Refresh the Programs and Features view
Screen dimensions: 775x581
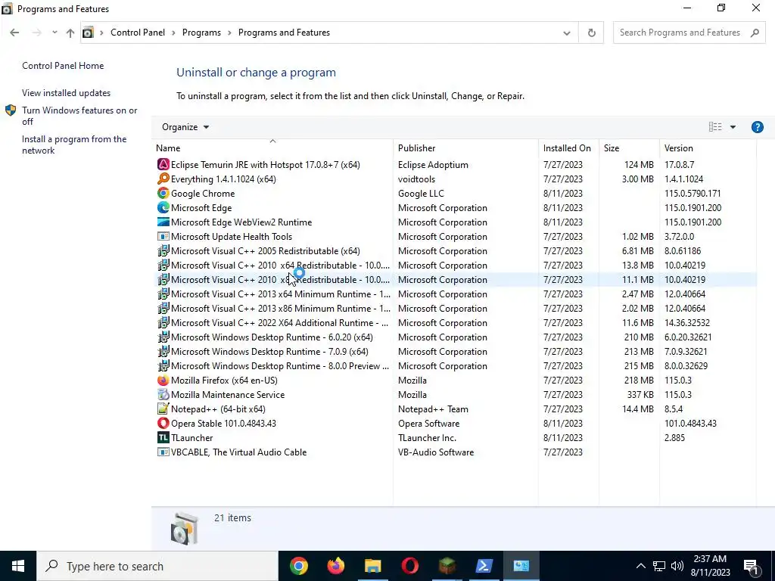coord(591,33)
